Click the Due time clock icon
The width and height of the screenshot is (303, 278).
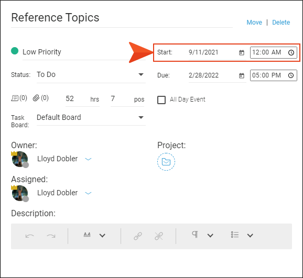[x=291, y=75]
